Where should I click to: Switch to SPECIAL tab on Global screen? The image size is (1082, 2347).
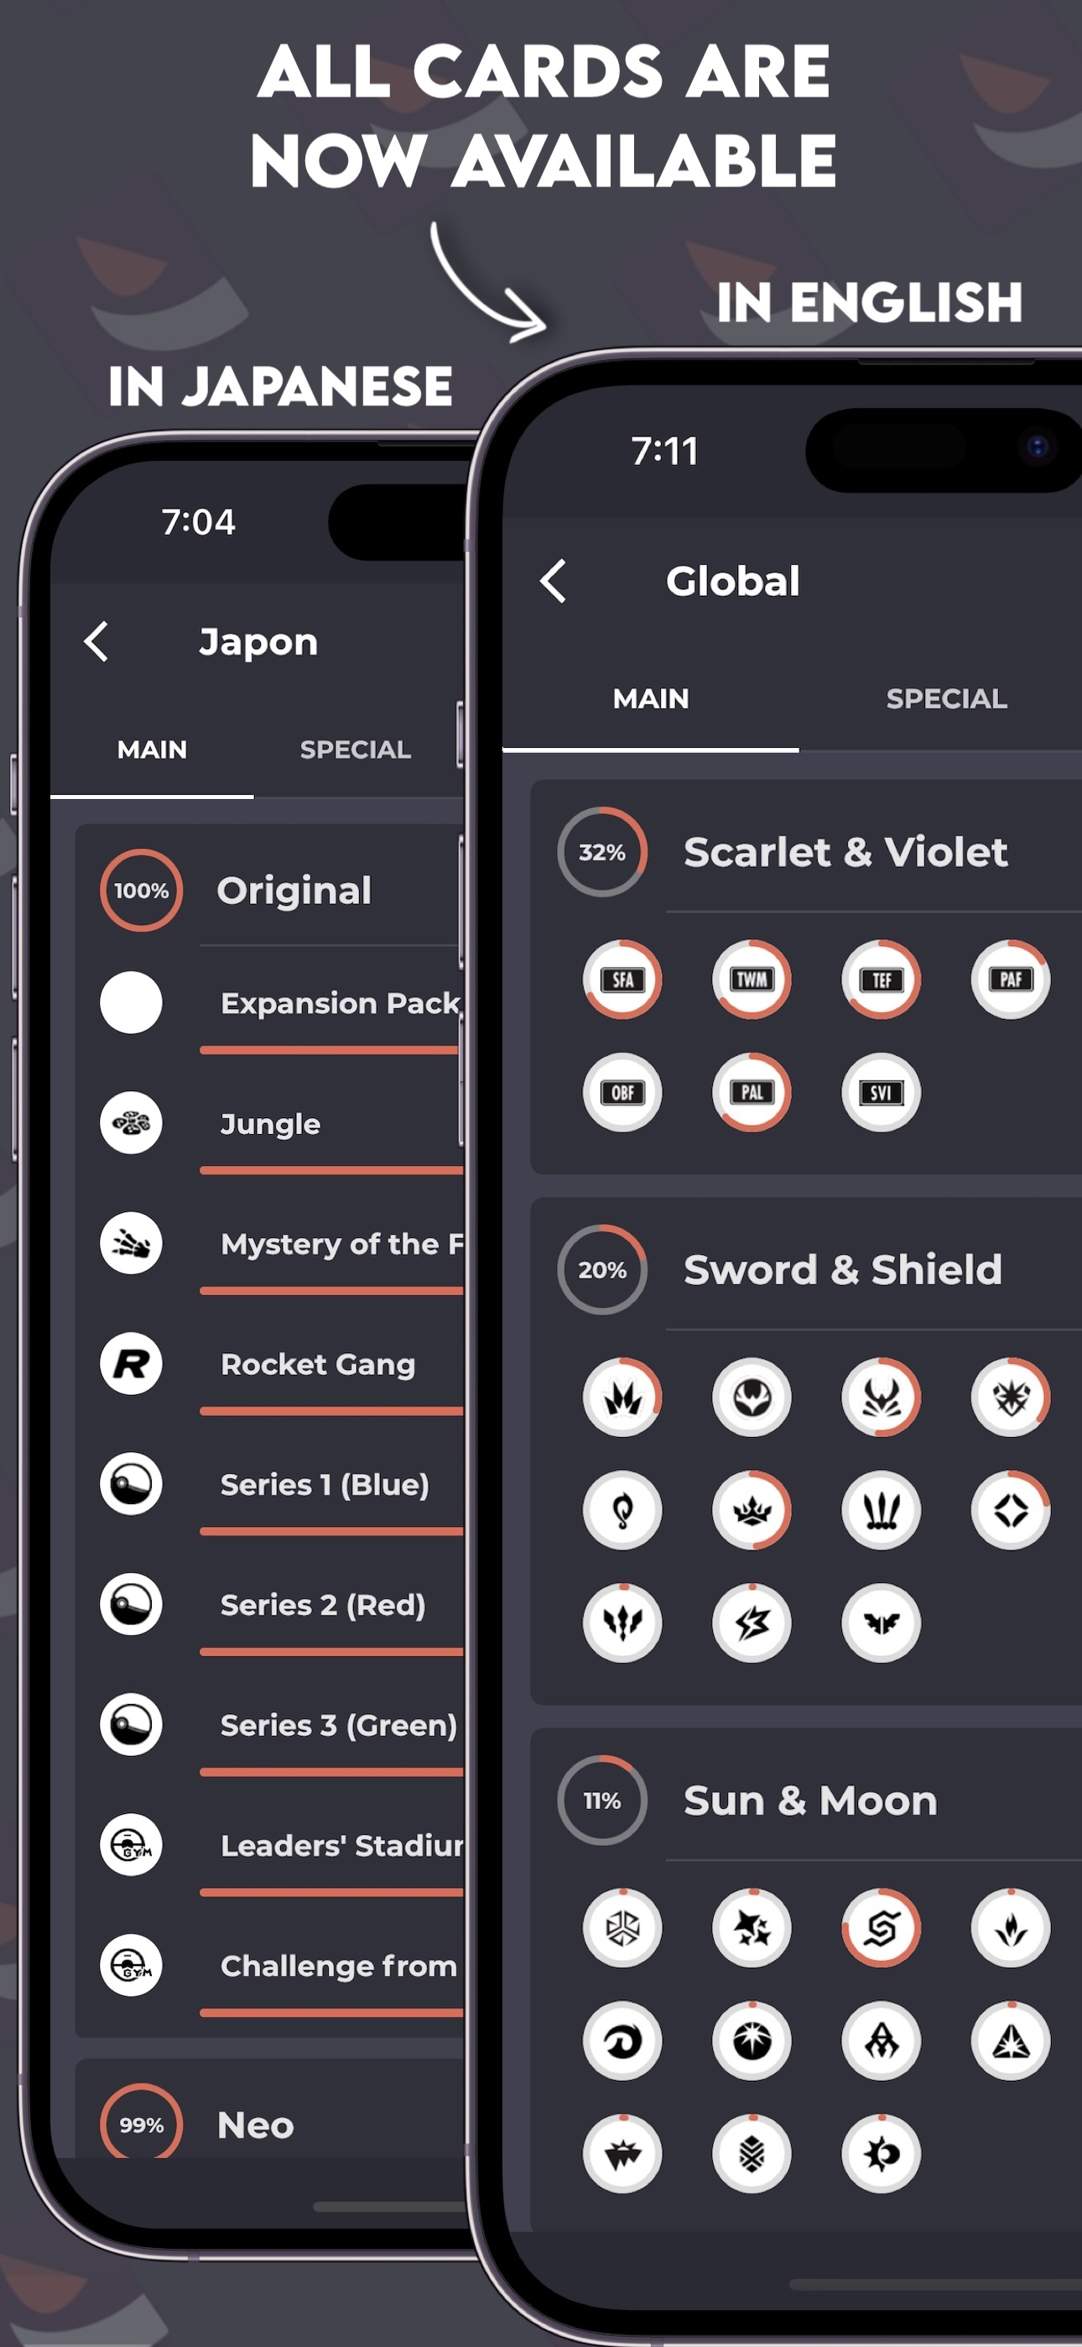coord(946,699)
